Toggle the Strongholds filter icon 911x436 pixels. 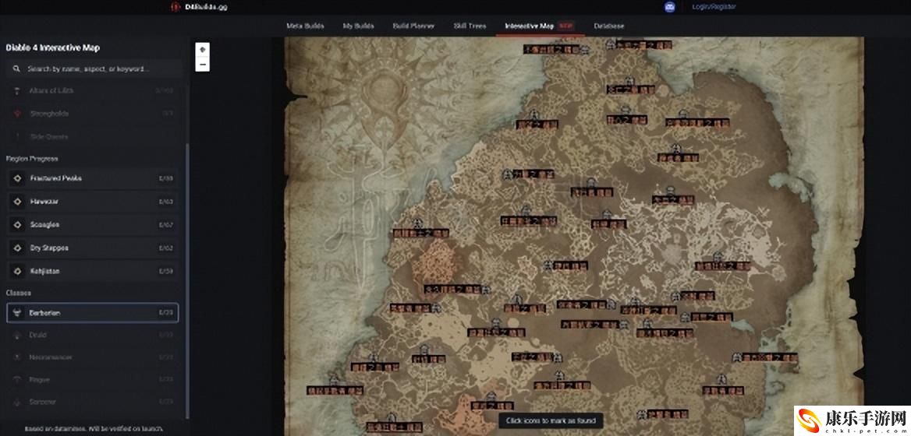pyautogui.click(x=17, y=114)
